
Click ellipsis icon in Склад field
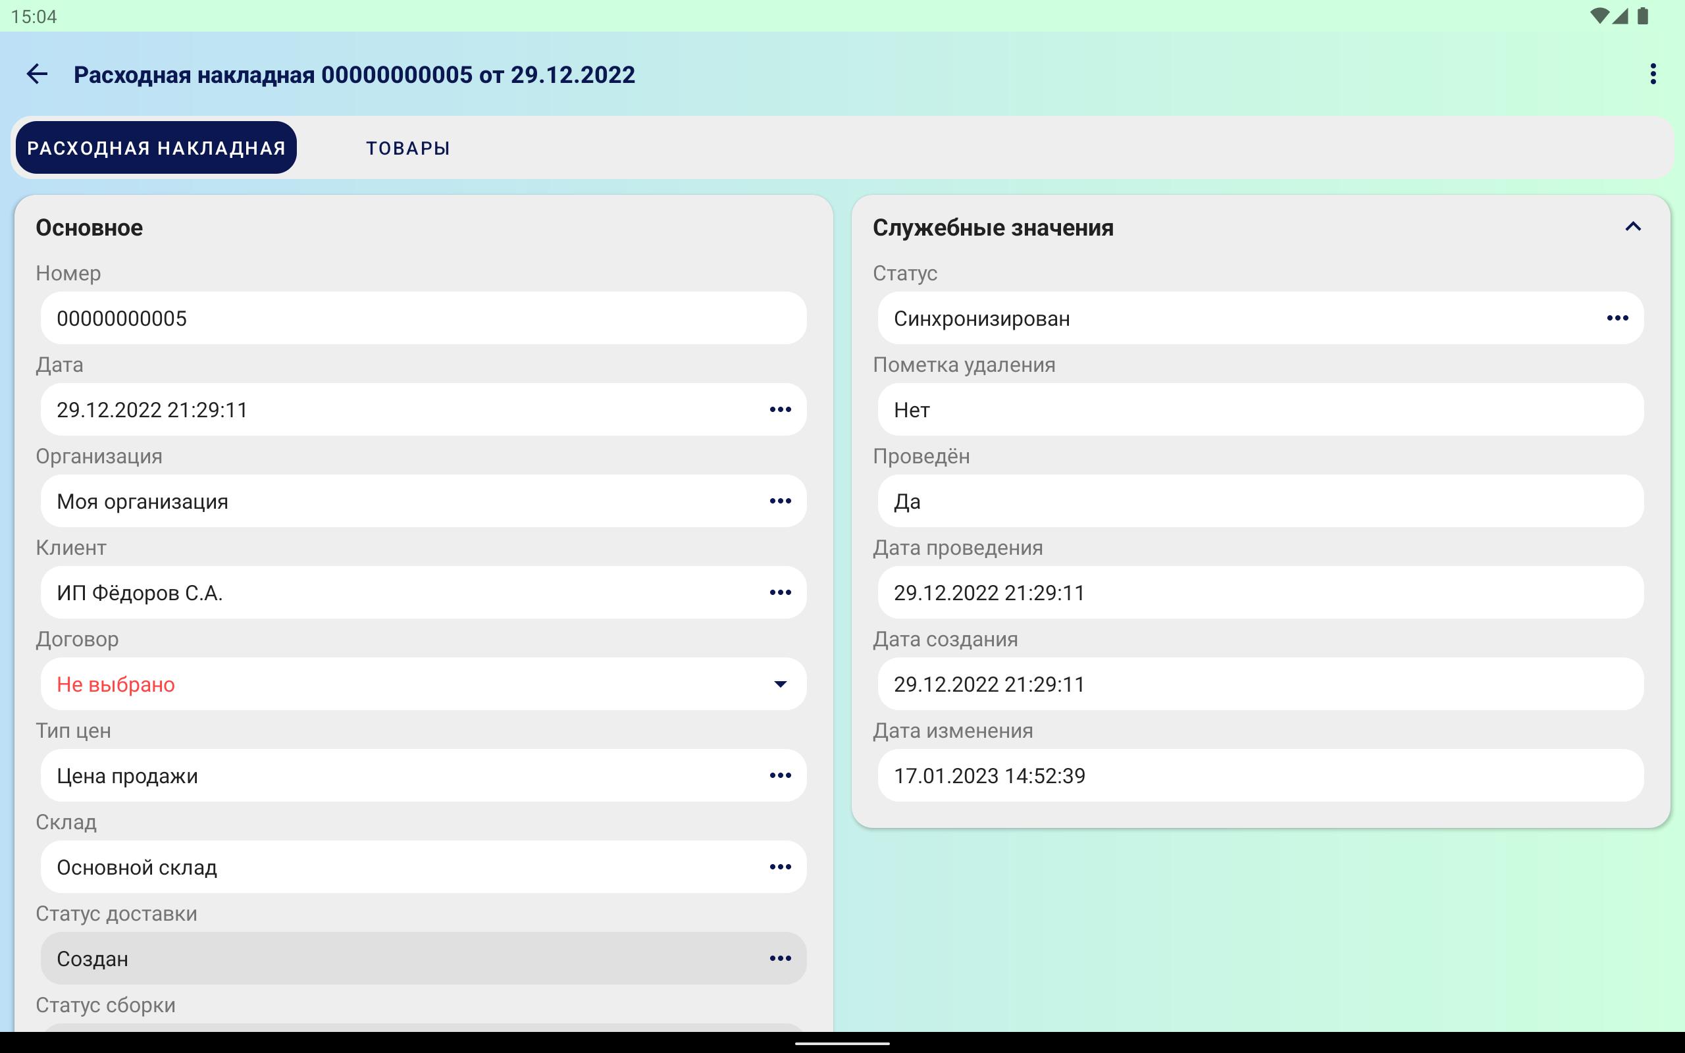pyautogui.click(x=780, y=867)
